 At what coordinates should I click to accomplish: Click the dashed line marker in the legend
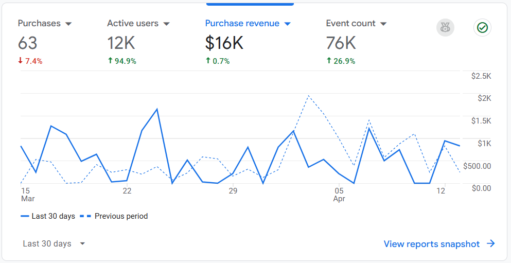pyautogui.click(x=85, y=216)
